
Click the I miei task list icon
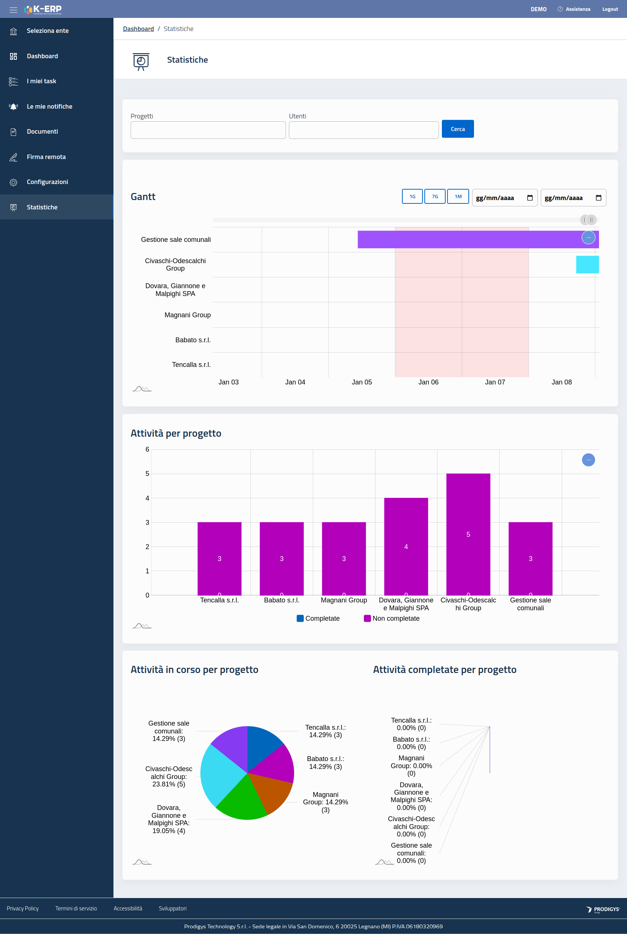pos(13,82)
